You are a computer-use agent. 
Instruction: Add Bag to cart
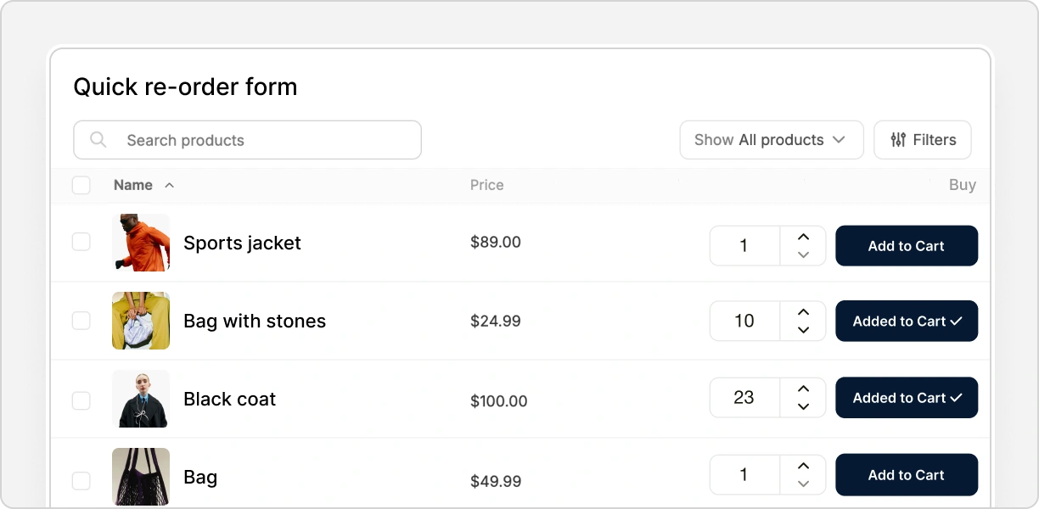[x=906, y=475]
